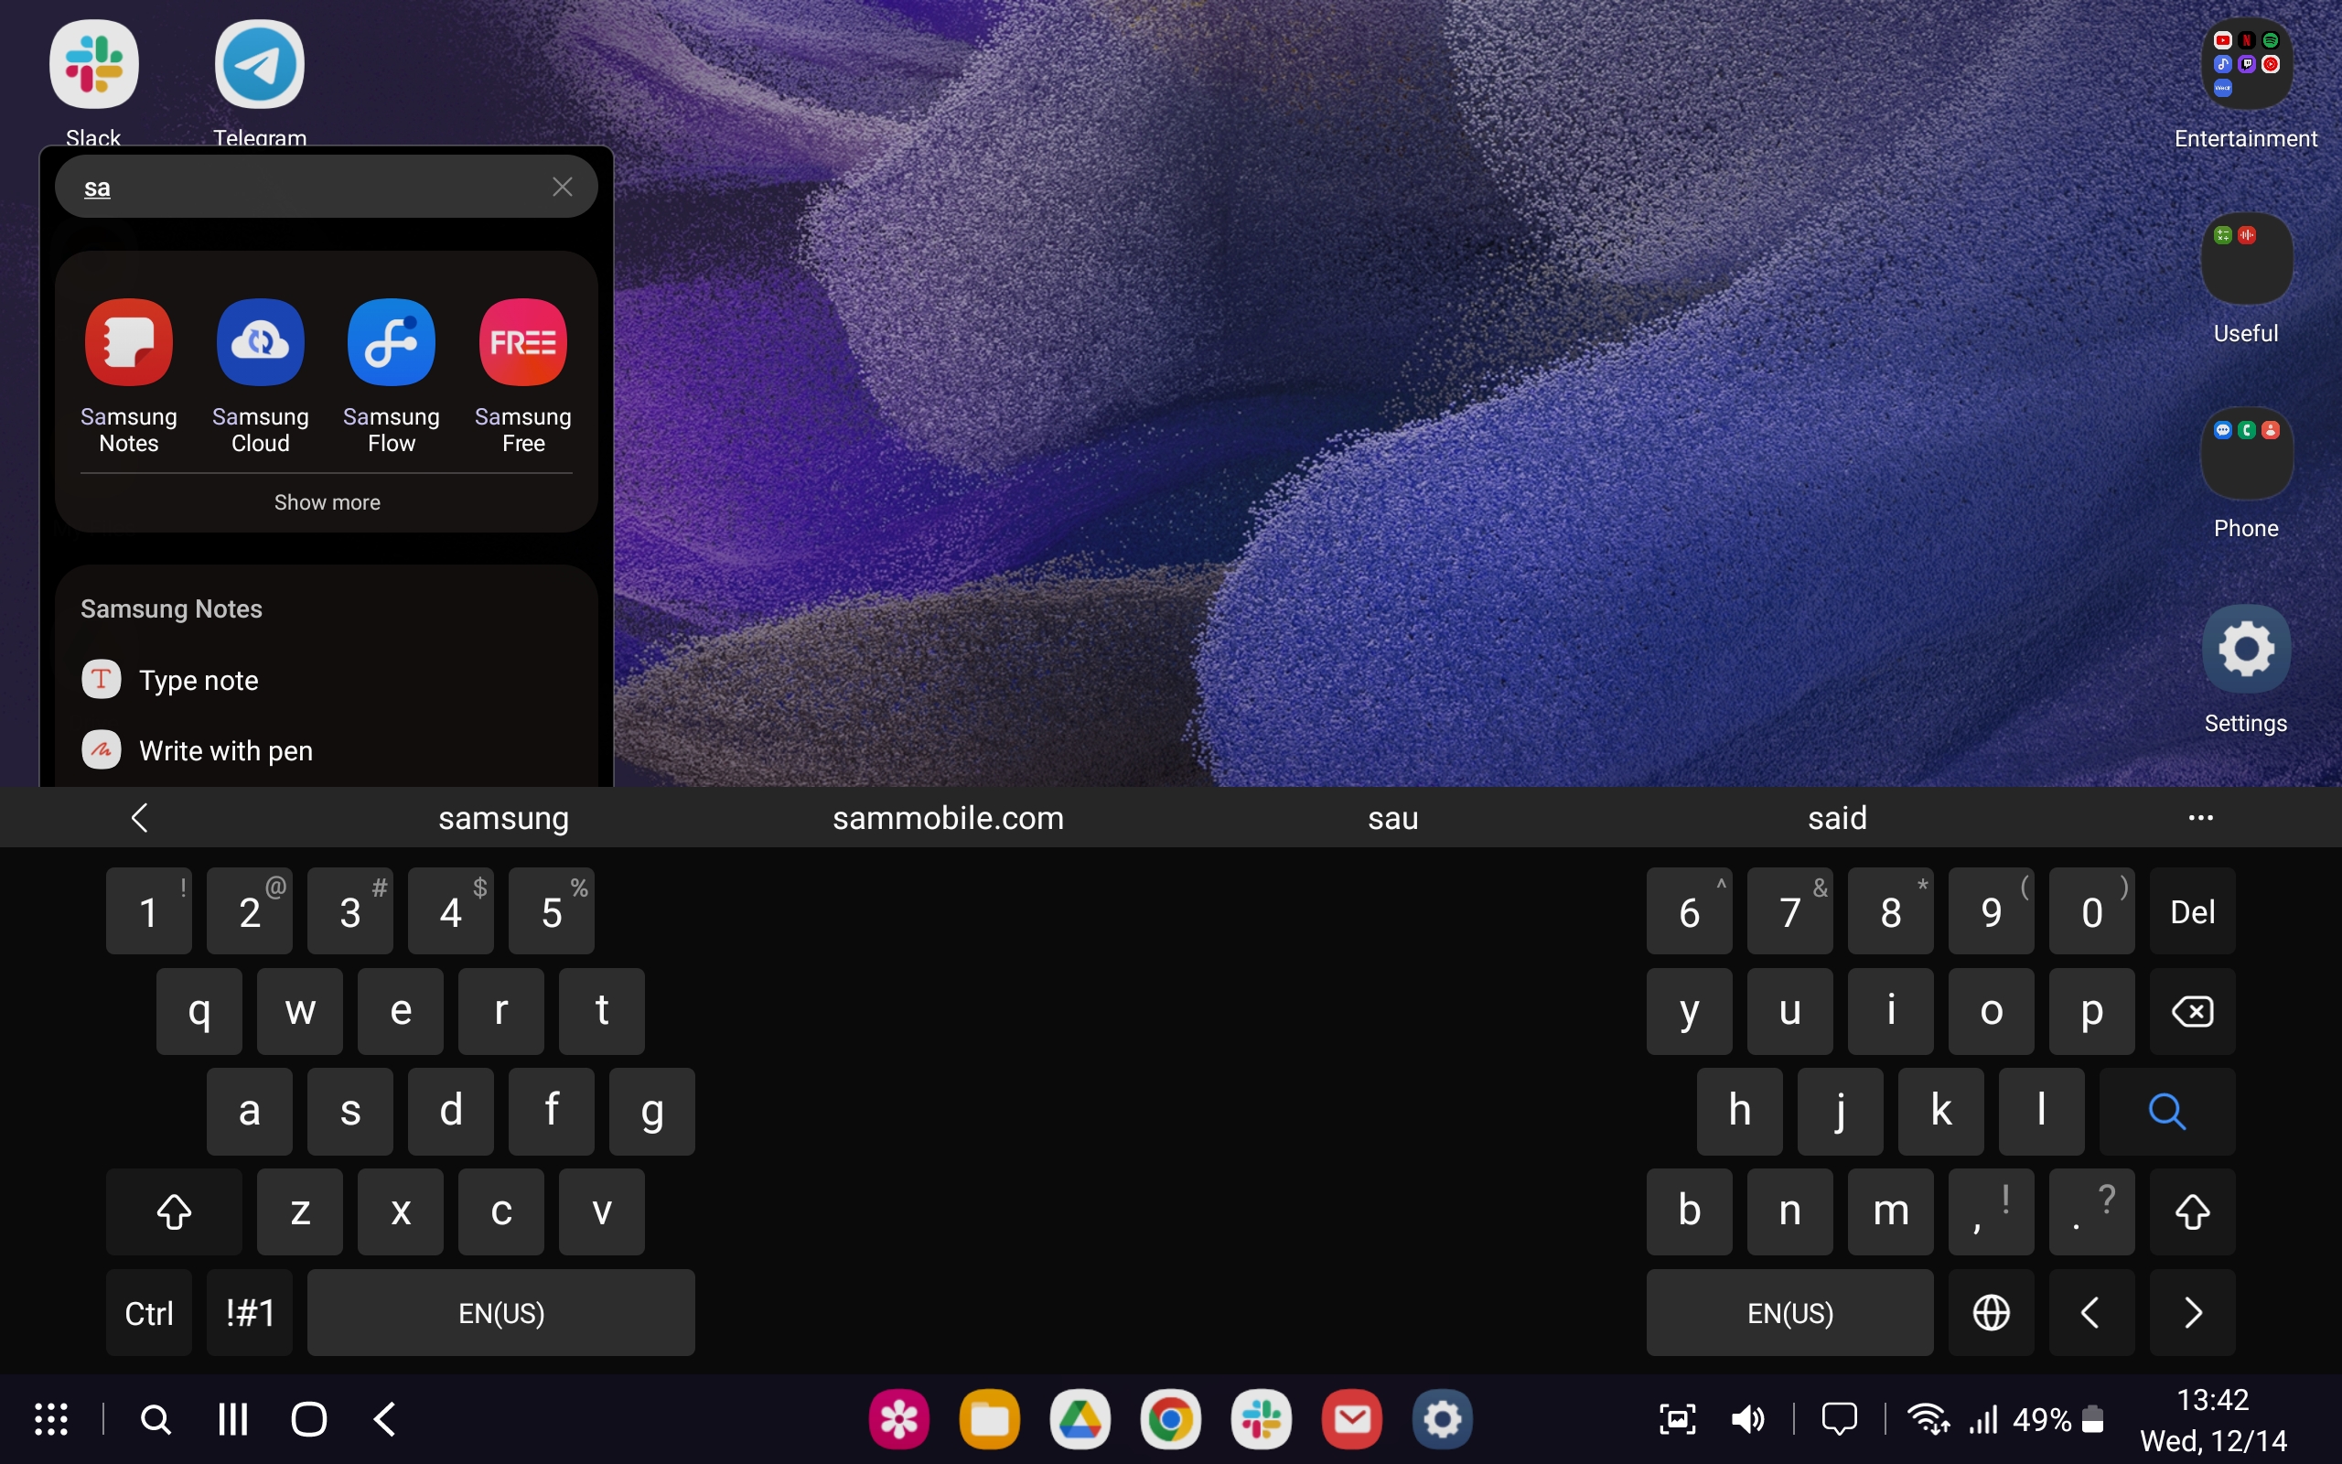Collapse suggestion bar with back chevron
Viewport: 2342px width, 1464px height.
[x=140, y=818]
